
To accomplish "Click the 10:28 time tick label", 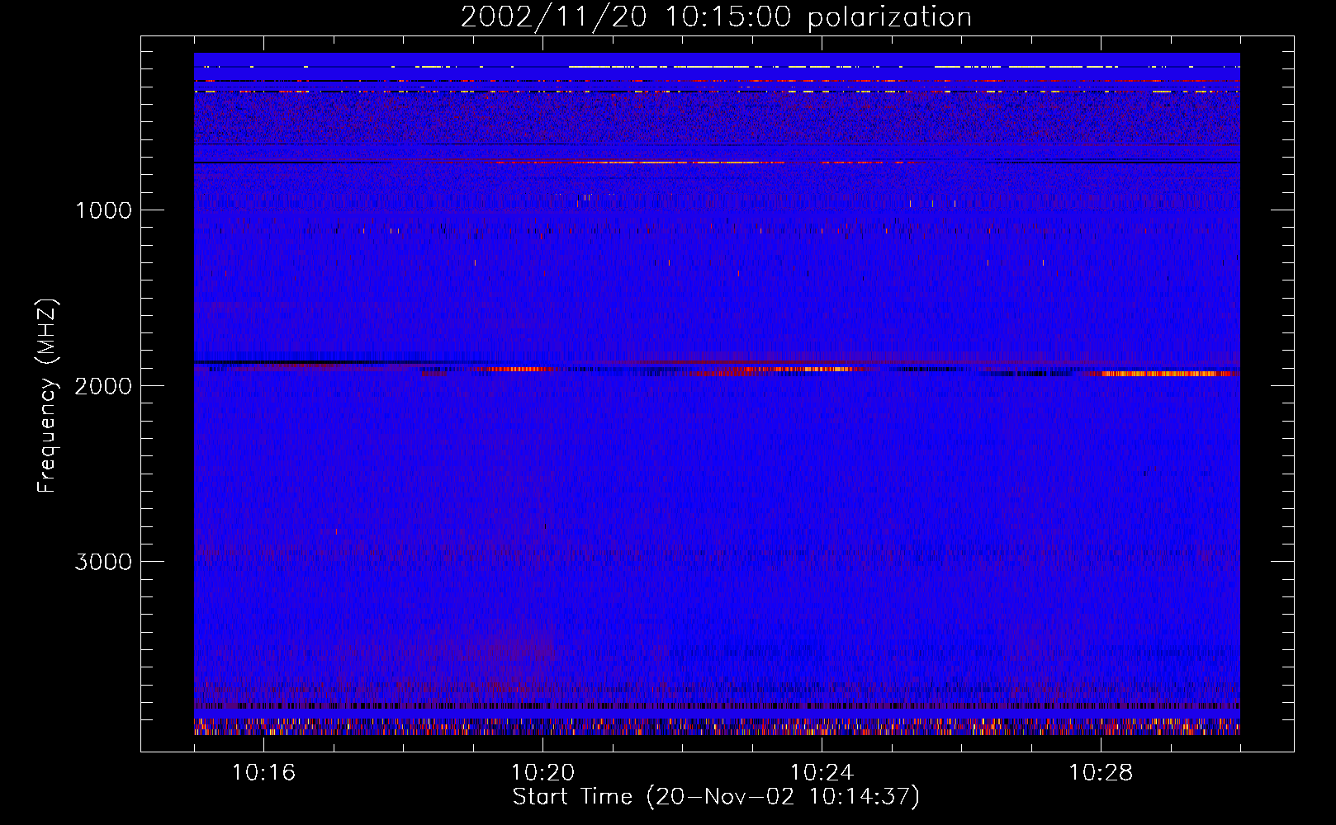I will pos(1101,773).
